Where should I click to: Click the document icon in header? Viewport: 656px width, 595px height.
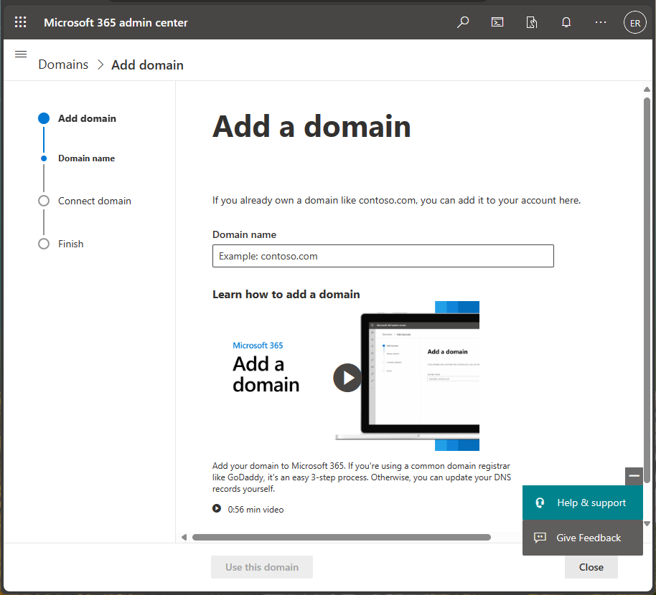[531, 22]
